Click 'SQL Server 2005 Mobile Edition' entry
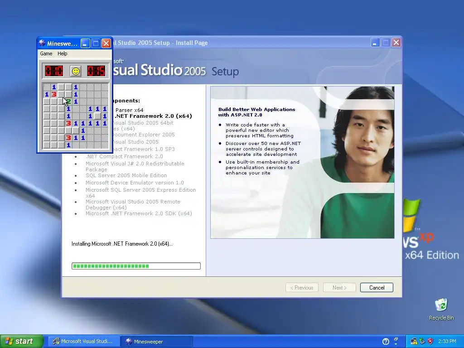The image size is (464, 348). (126, 175)
